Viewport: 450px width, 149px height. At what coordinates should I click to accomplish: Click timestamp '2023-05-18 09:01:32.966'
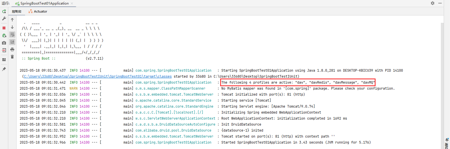pyautogui.click(x=42, y=142)
